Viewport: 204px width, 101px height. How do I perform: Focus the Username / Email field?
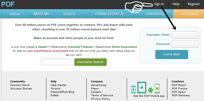185,35
